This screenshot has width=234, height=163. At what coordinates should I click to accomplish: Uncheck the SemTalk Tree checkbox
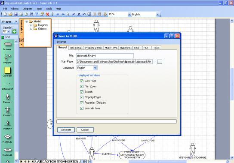point(82,108)
